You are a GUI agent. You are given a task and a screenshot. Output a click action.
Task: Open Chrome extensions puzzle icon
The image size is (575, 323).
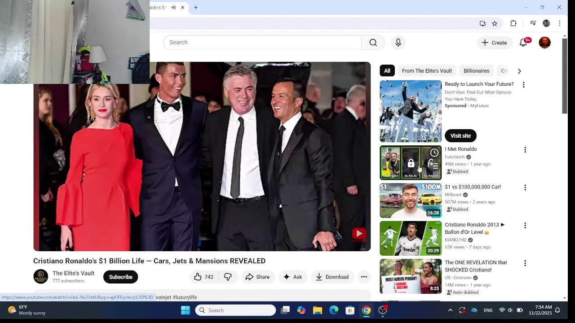click(x=513, y=23)
